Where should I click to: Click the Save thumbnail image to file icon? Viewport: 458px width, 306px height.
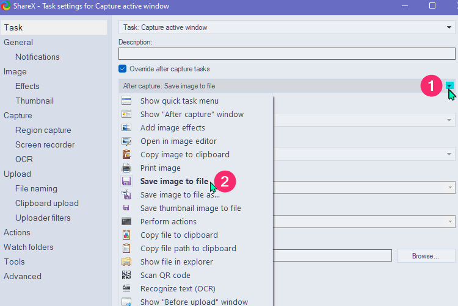[x=126, y=208]
